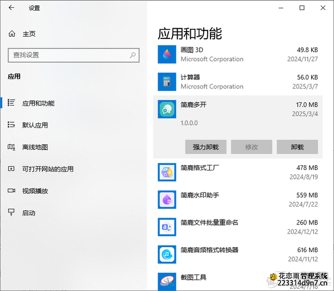The height and width of the screenshot is (291, 334).
Task: Open 视频播放 settings page
Action: click(35, 191)
